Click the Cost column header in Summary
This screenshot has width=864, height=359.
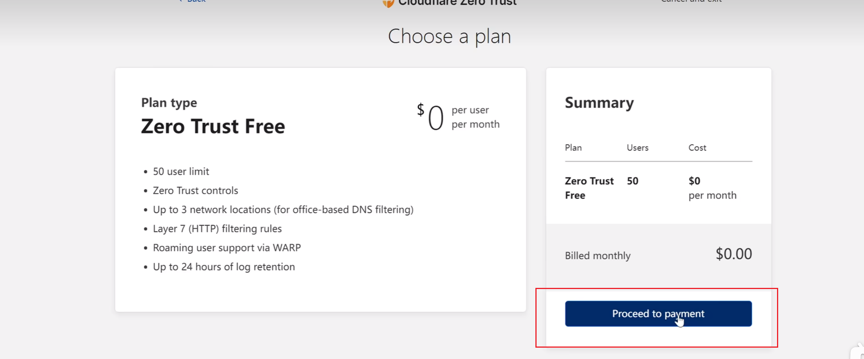(x=697, y=148)
